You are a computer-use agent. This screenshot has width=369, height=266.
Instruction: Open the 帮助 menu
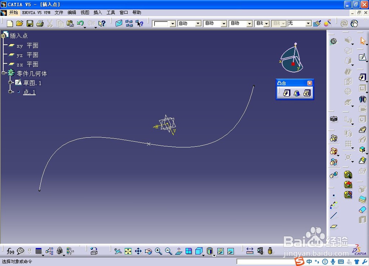pyautogui.click(x=137, y=13)
